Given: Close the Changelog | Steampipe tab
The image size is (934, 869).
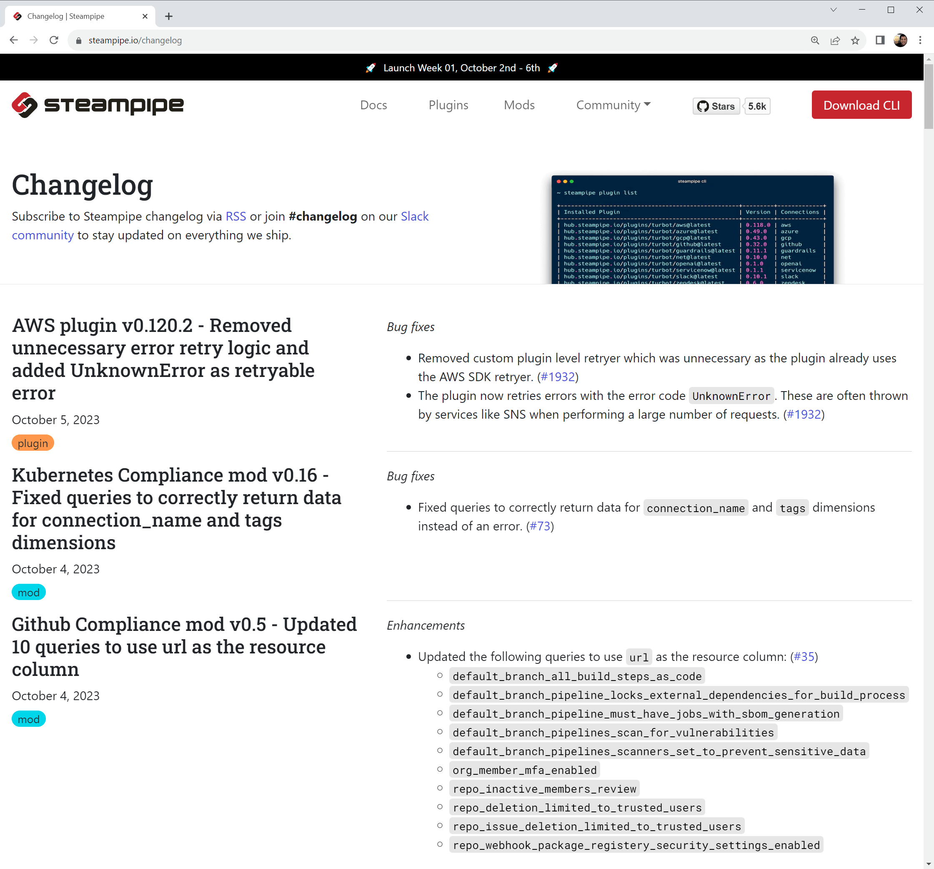Looking at the screenshot, I should click(x=145, y=16).
